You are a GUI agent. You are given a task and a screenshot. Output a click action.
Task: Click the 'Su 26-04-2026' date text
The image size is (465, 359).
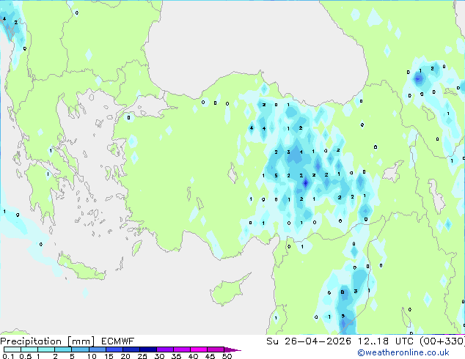point(309,341)
